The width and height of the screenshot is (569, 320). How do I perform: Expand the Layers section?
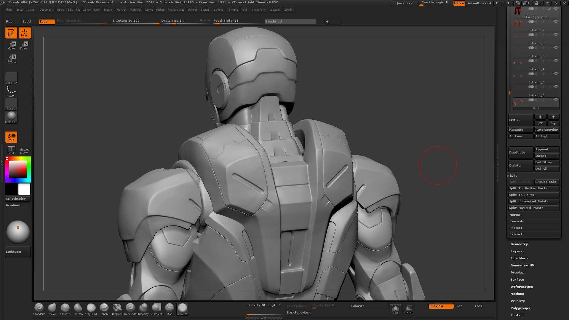pos(516,251)
